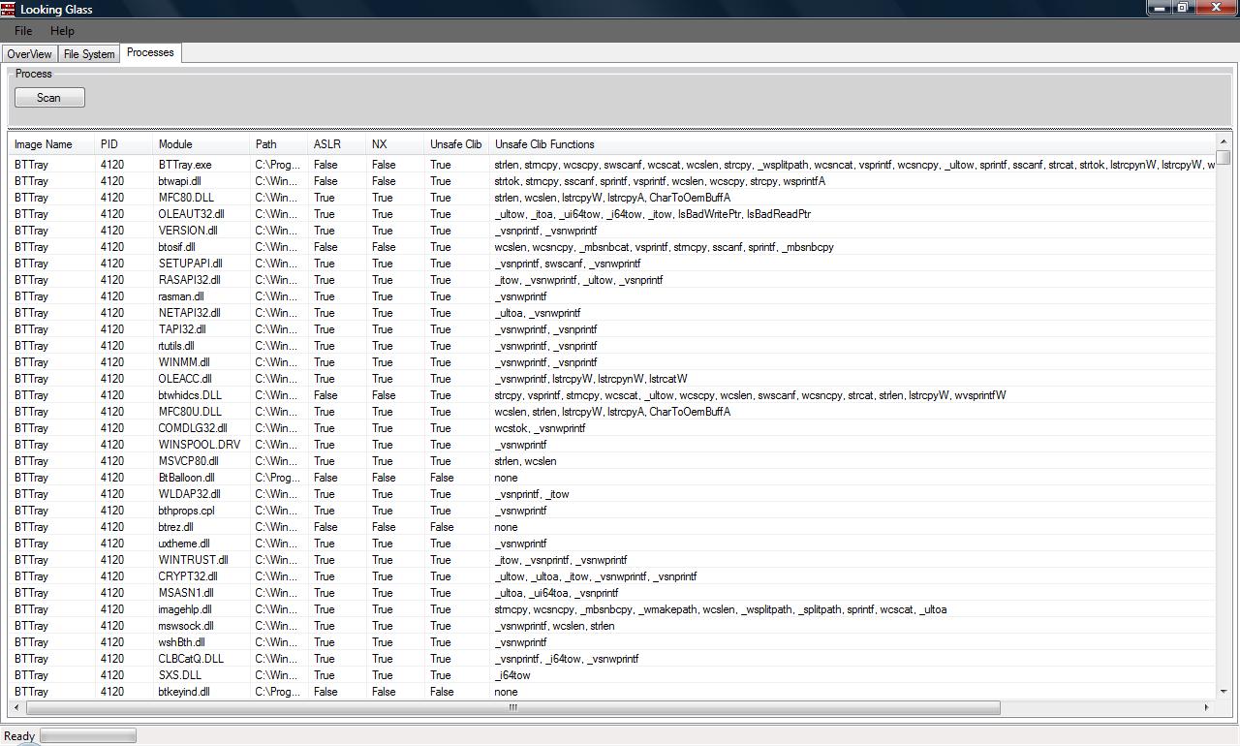Screen dimensions: 1240x746
Task: Sort the list by PID column
Action: (x=125, y=144)
